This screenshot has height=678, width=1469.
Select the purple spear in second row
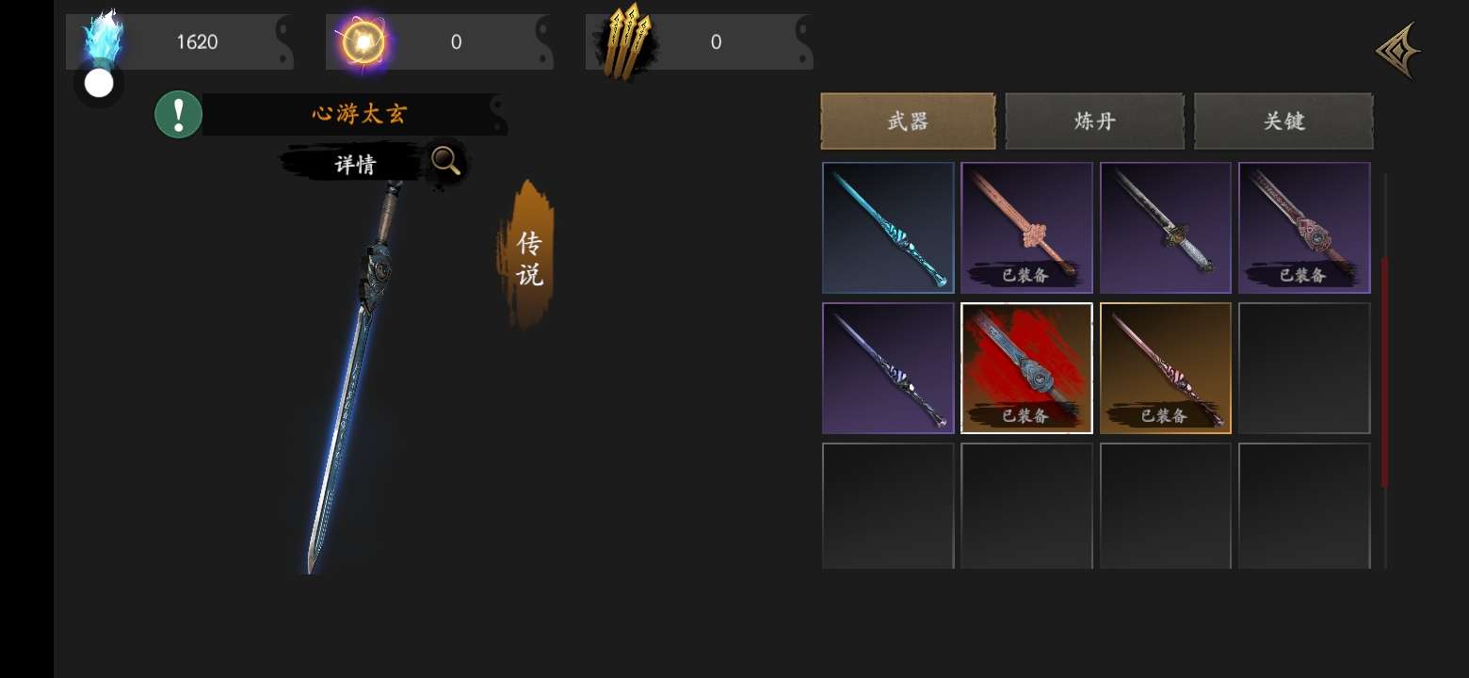coord(888,368)
